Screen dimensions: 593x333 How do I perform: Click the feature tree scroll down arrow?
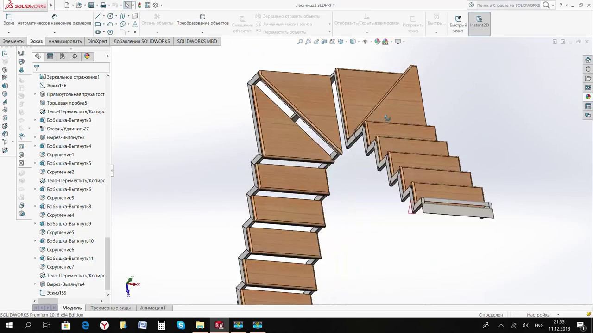(x=108, y=294)
